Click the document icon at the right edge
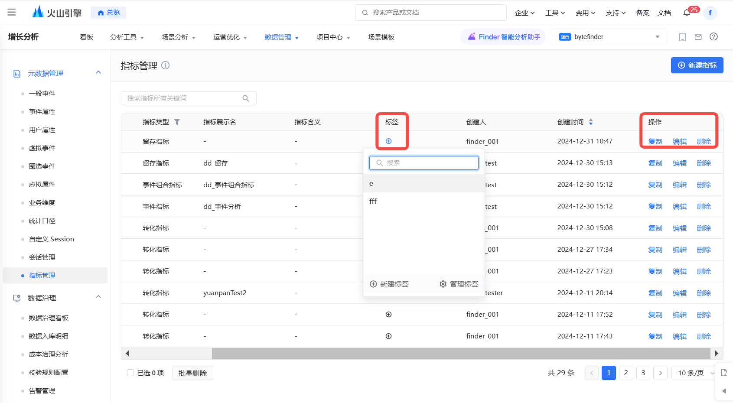733x403 pixels. tap(724, 373)
